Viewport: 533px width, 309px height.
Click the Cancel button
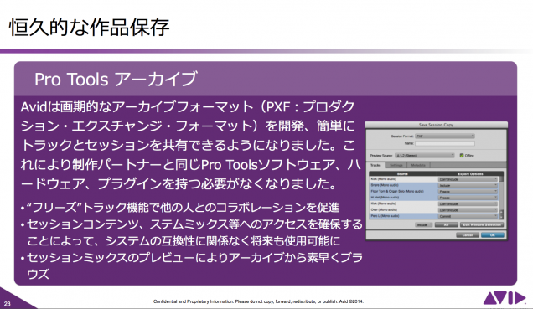(468, 235)
